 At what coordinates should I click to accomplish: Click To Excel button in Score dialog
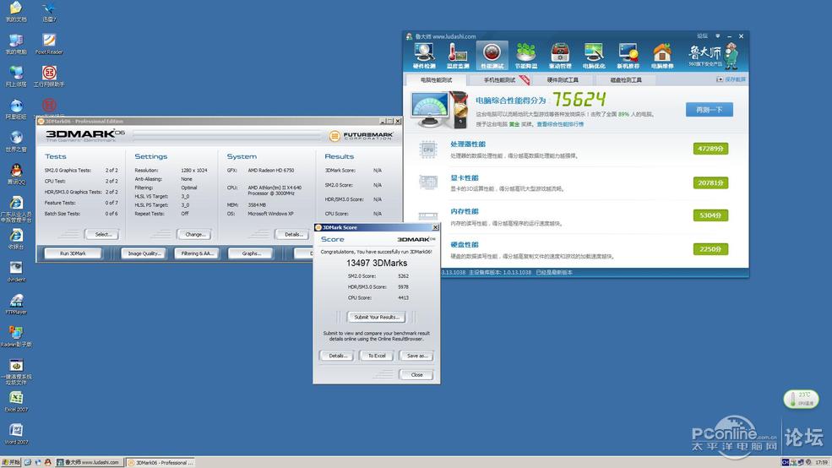[x=377, y=356]
